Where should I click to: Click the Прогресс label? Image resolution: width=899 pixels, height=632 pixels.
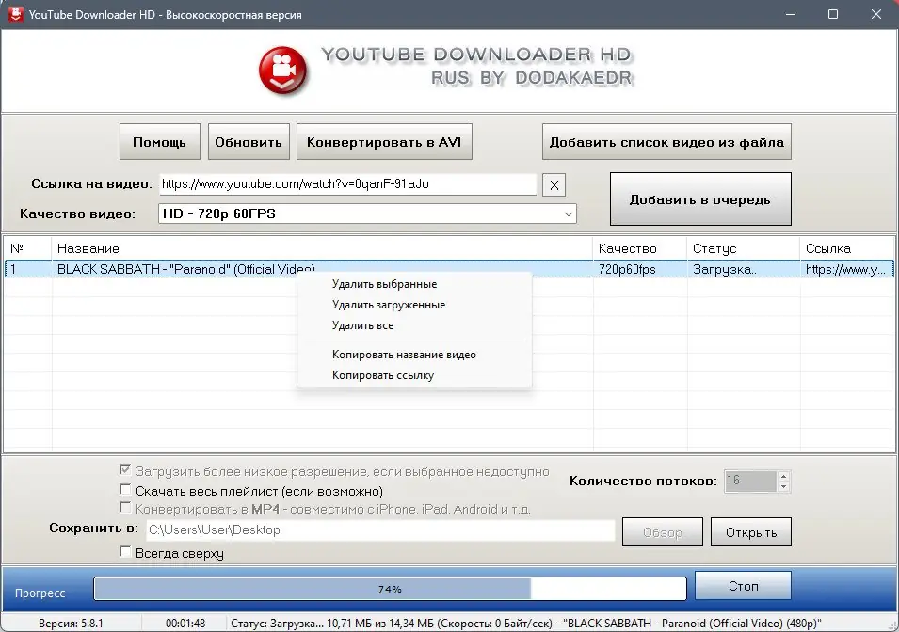coord(40,593)
